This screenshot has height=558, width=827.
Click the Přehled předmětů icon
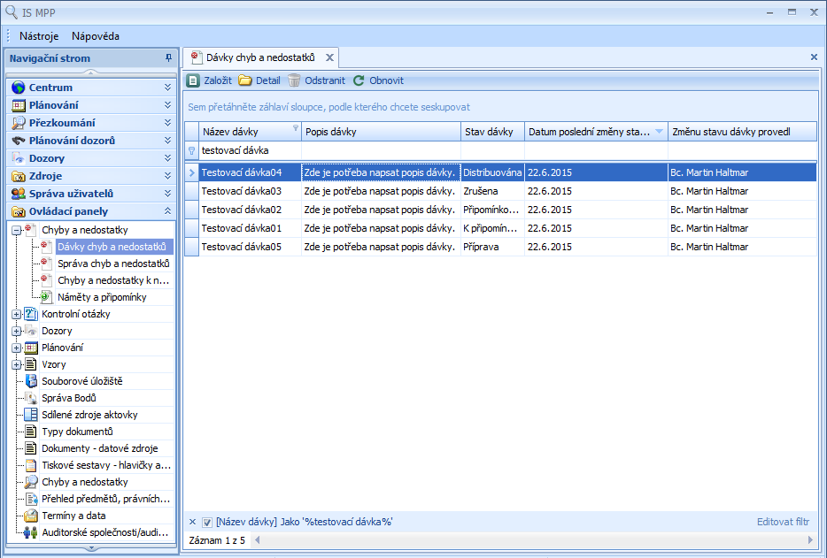tap(31, 499)
